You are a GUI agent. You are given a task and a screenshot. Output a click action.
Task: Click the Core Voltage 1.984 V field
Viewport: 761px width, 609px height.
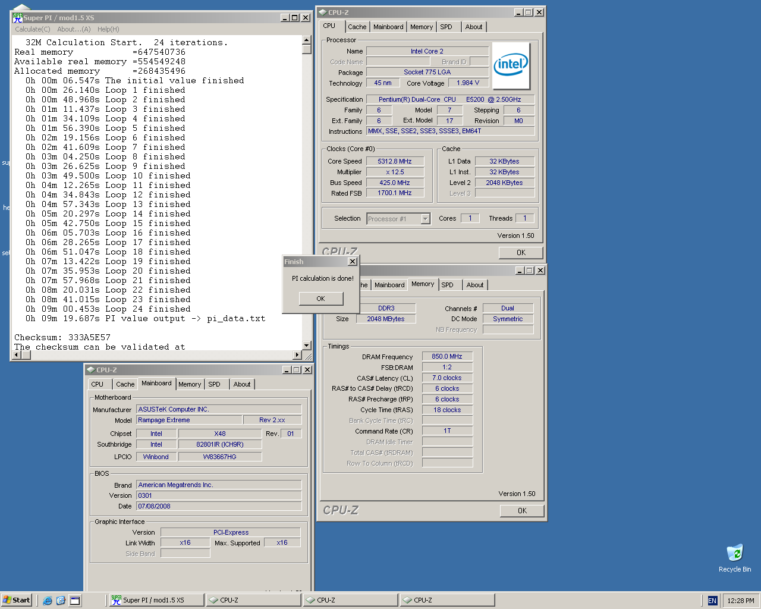(468, 83)
